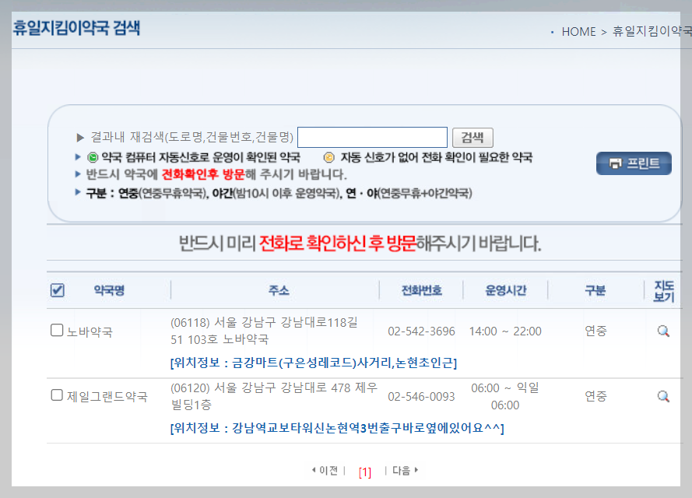Toggle the select-all checkbox in table header
The height and width of the screenshot is (498, 692).
(58, 290)
